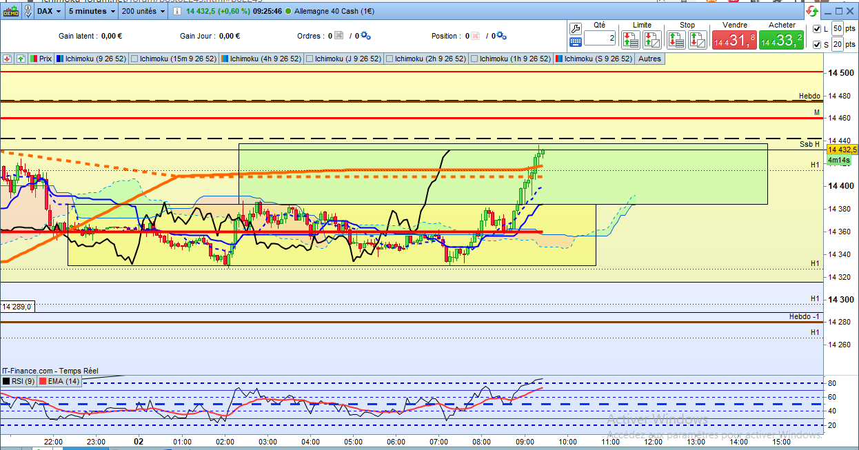
Task: Click the second Limite order icon
Action: coord(653,40)
